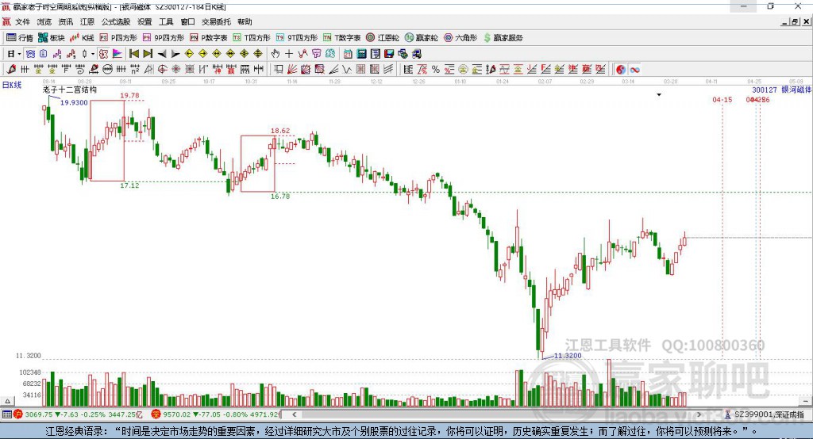Jump to last bar with skip-to-end icon
This screenshot has width=813, height=439.
click(x=148, y=54)
